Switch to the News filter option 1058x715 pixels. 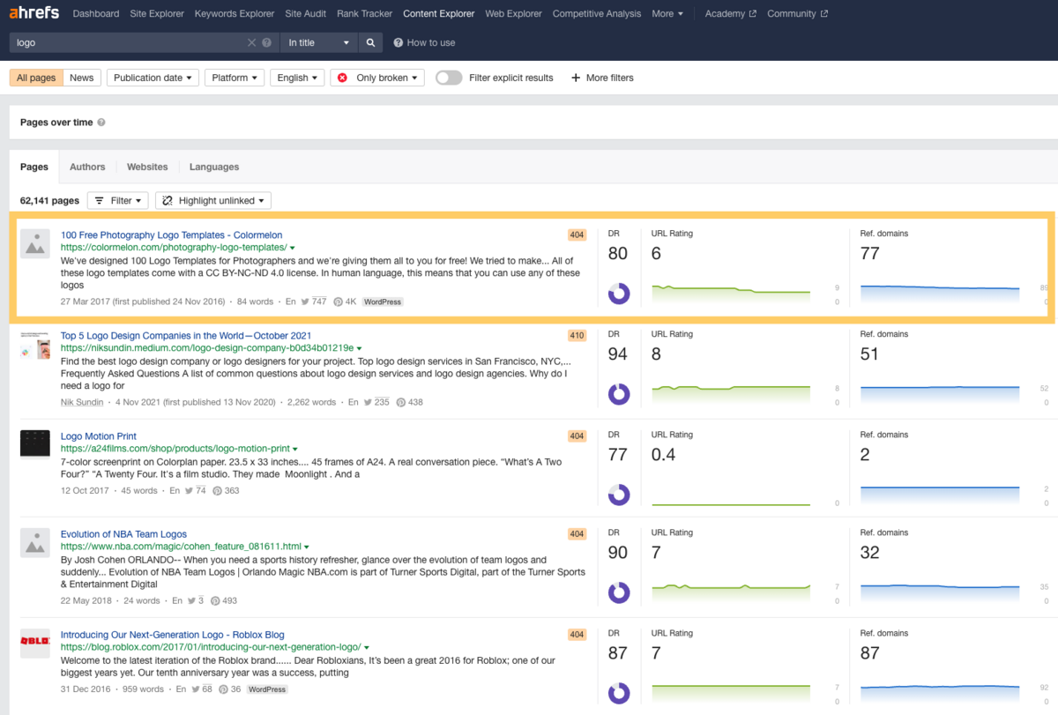[x=82, y=78]
